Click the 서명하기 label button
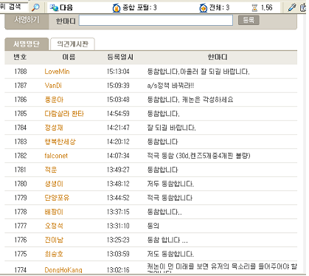The image size is (309, 276). click(27, 20)
